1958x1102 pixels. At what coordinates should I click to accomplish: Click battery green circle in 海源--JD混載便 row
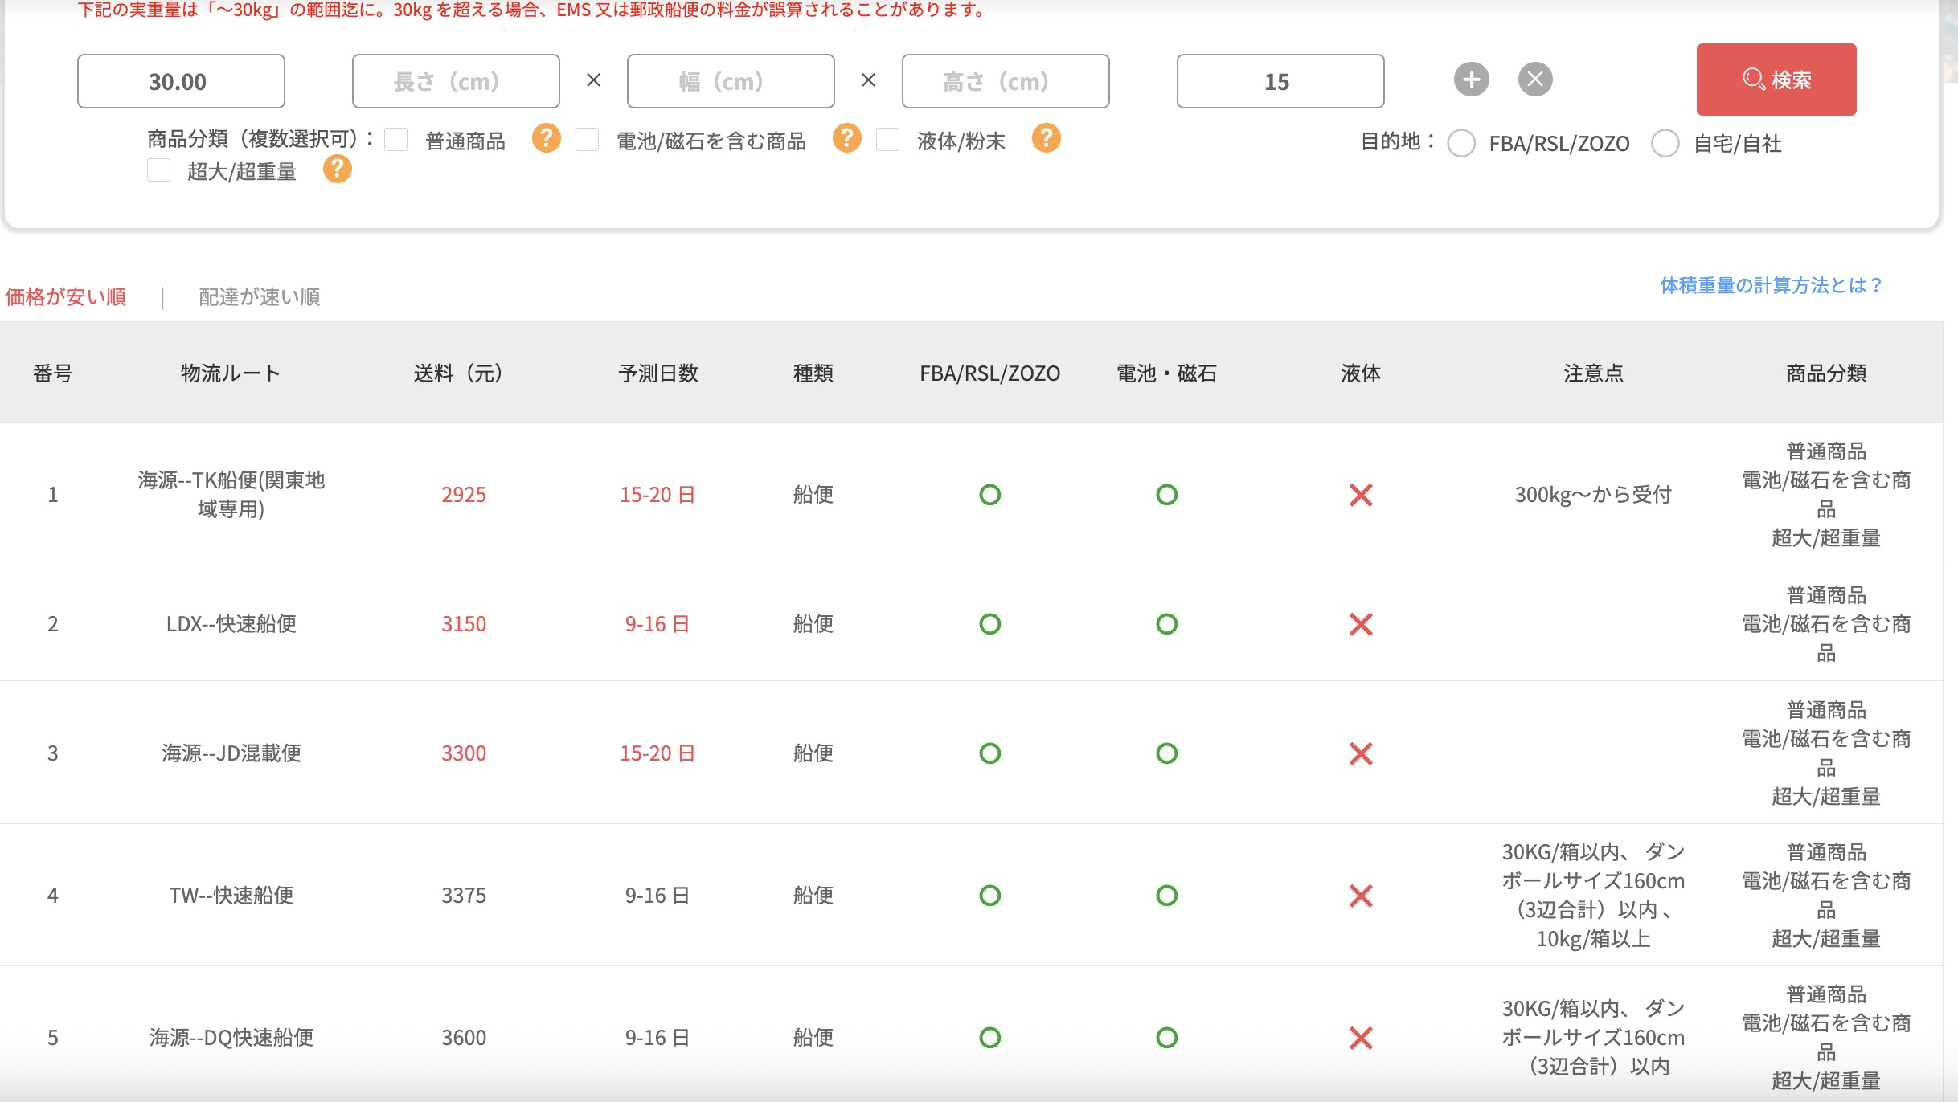pos(1166,753)
